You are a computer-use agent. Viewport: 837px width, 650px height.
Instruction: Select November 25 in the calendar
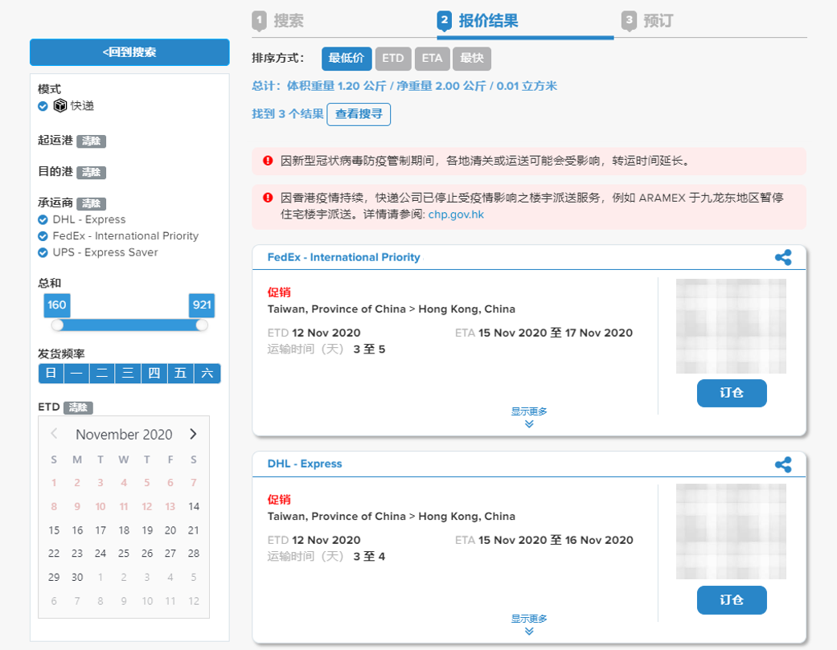(x=124, y=554)
